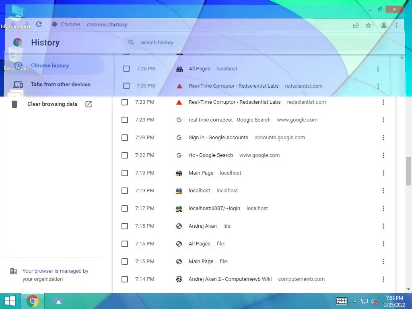Click the chrome://history address bar
The image size is (412, 309).
(107, 25)
